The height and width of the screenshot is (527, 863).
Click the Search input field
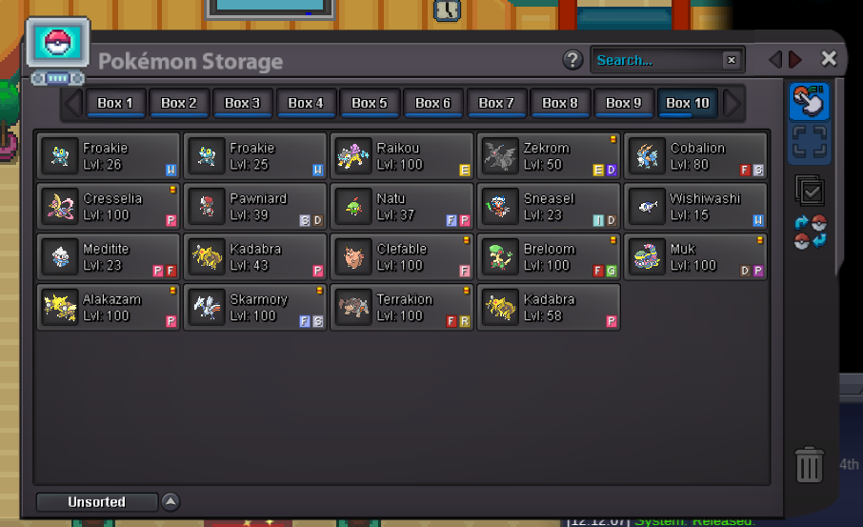pyautogui.click(x=657, y=60)
